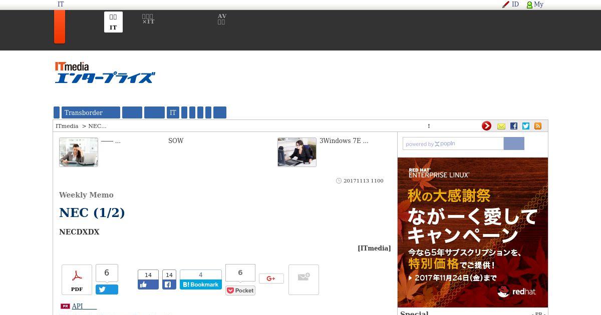This screenshot has width=601, height=315.
Task: Click the Pocket count bubble showing 6
Action: pyautogui.click(x=240, y=272)
